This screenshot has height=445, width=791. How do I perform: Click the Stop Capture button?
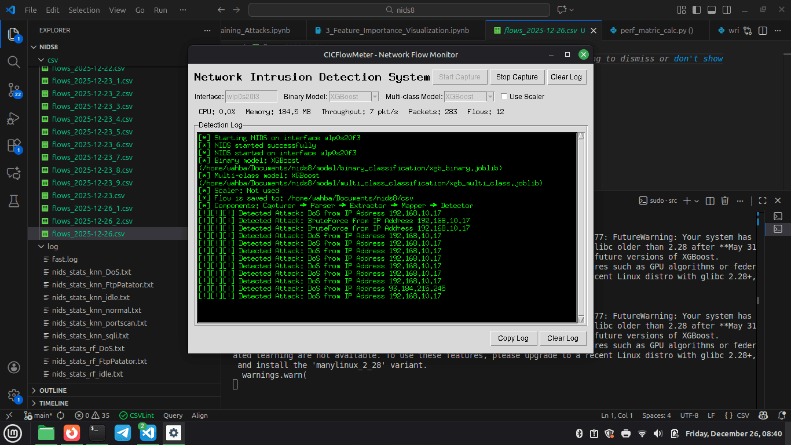(517, 76)
